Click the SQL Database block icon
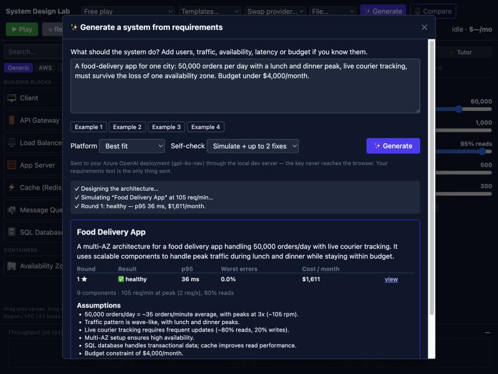498x374 pixels. tap(12, 232)
